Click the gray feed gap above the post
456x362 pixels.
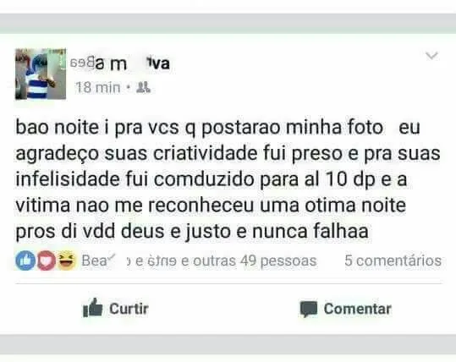(228, 24)
